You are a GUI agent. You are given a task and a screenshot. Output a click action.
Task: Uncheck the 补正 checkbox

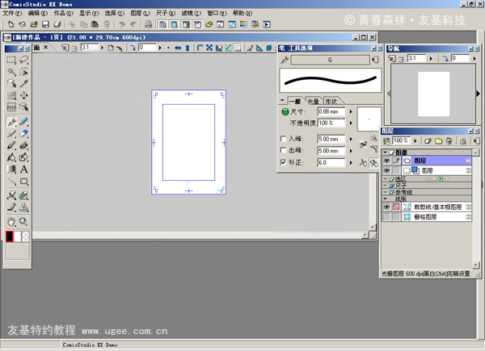point(283,163)
